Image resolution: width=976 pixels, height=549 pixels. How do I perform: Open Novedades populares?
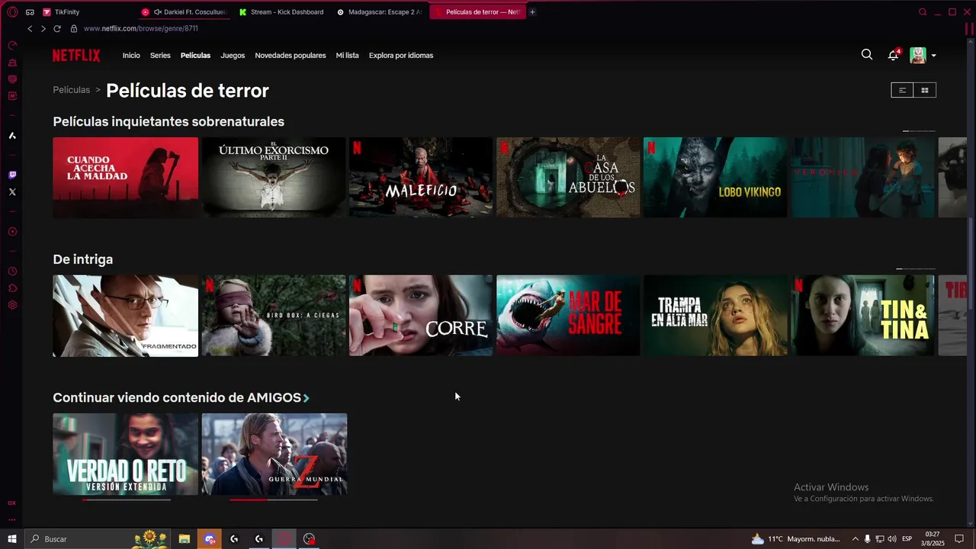pos(291,56)
